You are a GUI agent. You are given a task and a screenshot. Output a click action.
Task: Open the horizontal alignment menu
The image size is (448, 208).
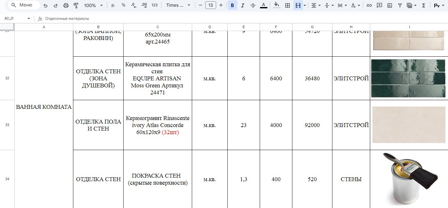click(x=314, y=5)
